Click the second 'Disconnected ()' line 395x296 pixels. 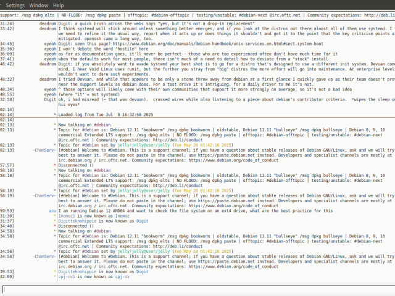pos(76,226)
